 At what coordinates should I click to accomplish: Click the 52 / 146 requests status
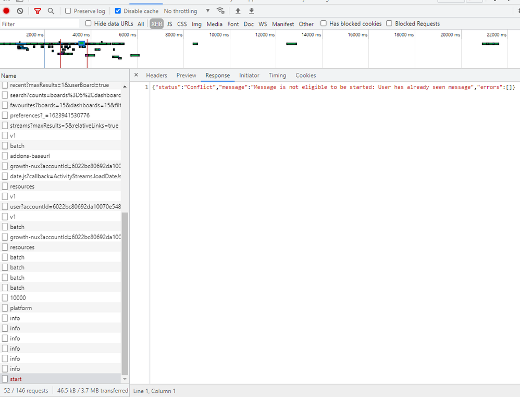pos(26,391)
